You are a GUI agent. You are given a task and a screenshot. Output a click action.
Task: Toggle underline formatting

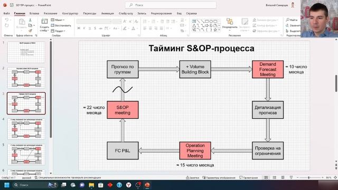click(x=90, y=28)
